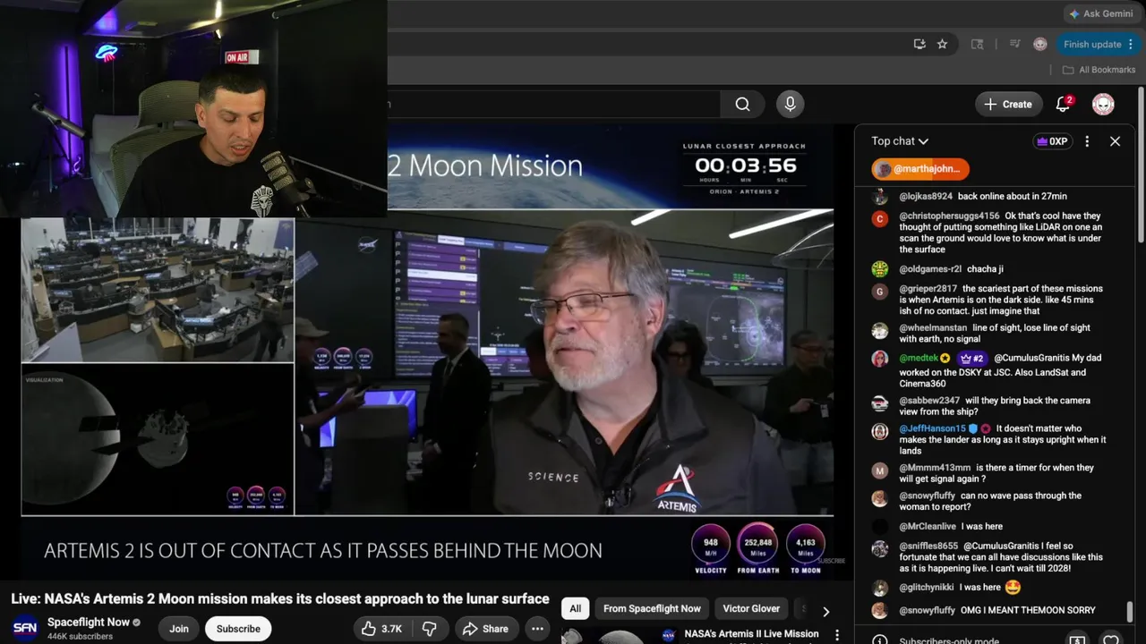The height and width of the screenshot is (644, 1146).
Task: Subscribe to Spaceflight Now
Action: pyautogui.click(x=238, y=629)
